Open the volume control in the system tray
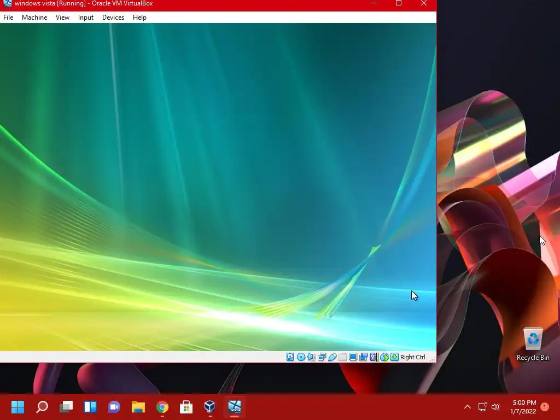Screen dimensions: 560x420 tap(495, 407)
